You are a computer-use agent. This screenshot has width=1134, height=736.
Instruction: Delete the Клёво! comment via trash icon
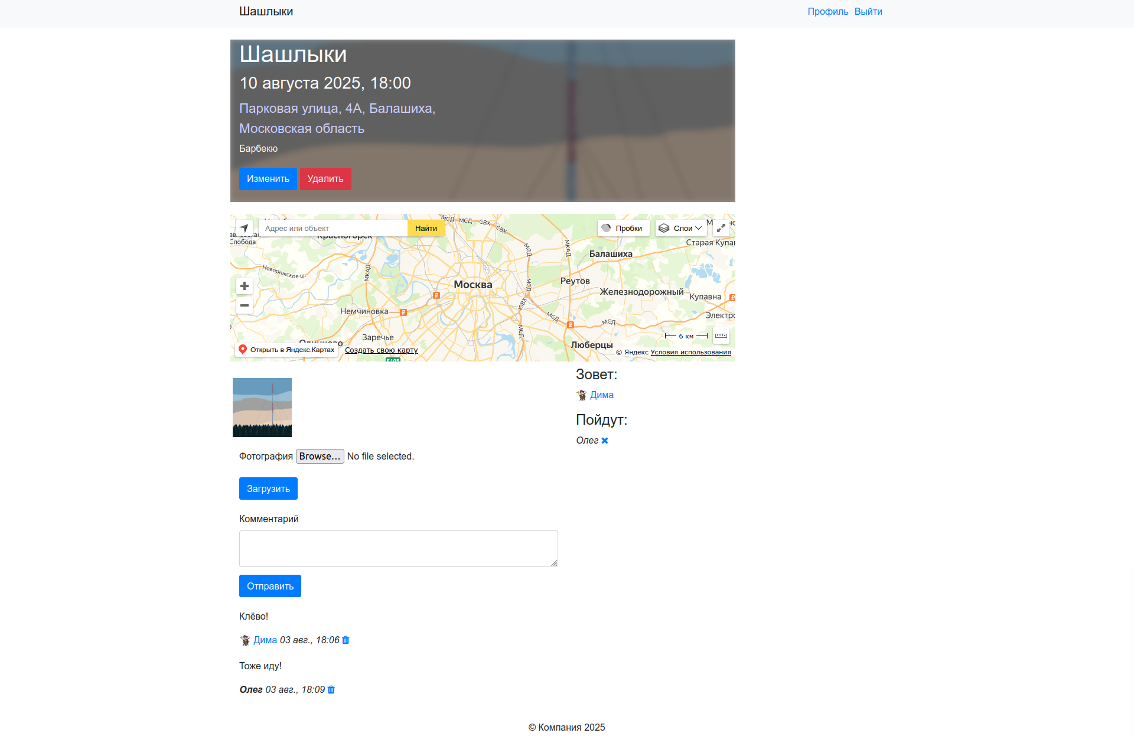(x=346, y=640)
